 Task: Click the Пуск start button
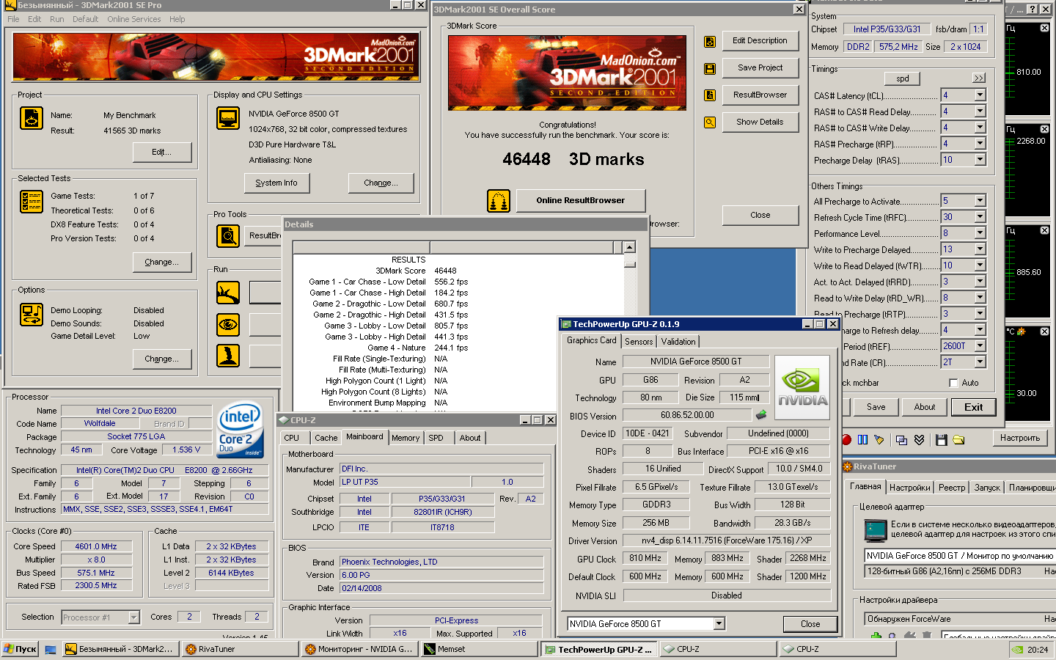20,649
